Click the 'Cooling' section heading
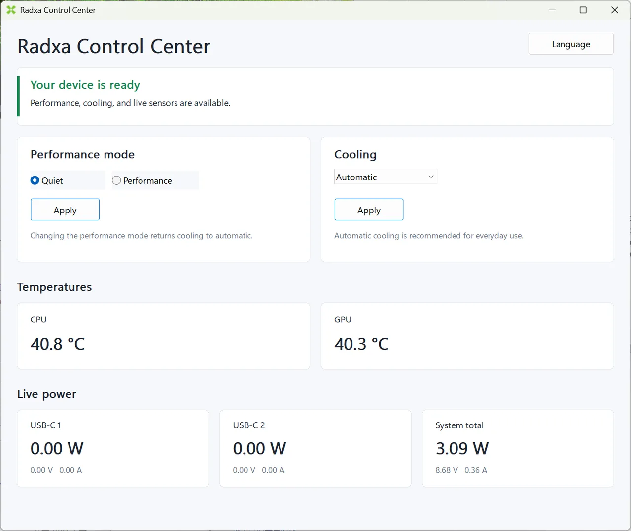The width and height of the screenshot is (631, 531). point(355,154)
